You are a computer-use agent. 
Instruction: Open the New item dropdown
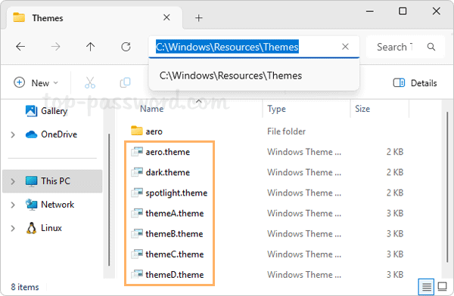[x=36, y=82]
